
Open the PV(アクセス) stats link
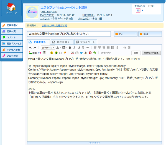tap(47, 15)
